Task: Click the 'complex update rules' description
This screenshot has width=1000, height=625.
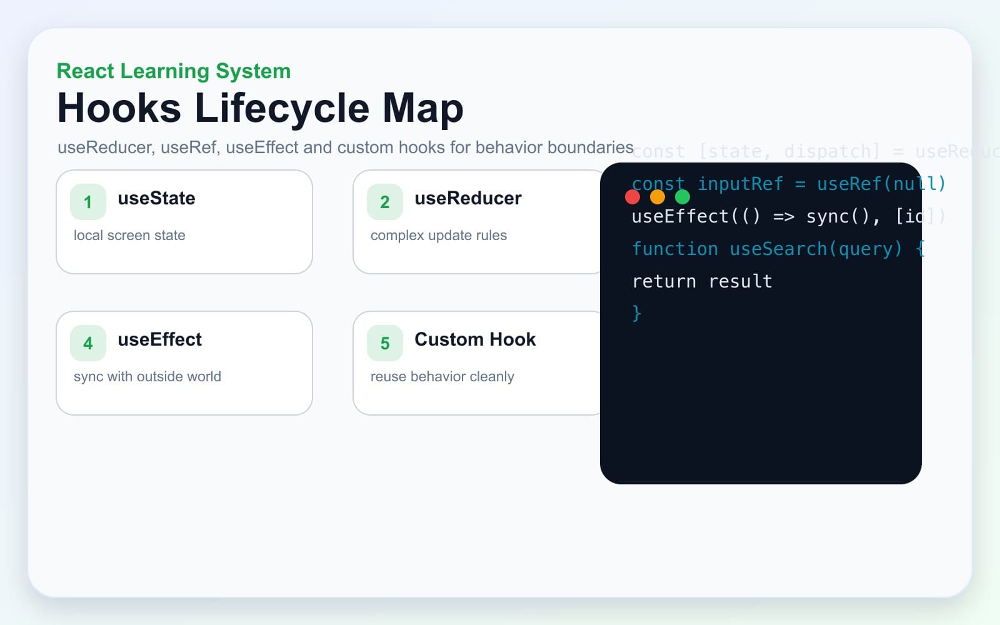Action: (x=439, y=236)
